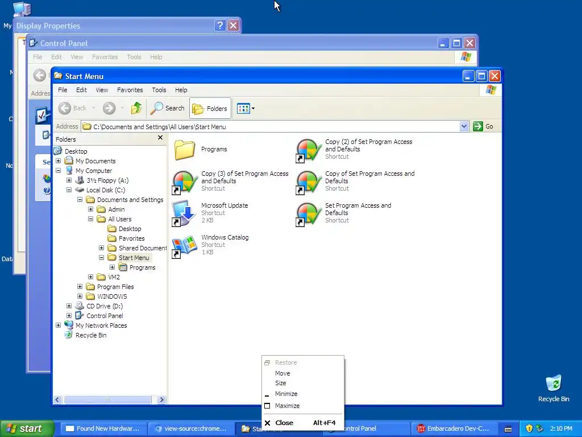This screenshot has height=437, width=582.
Task: Click the Windows Start button
Action: (x=27, y=428)
